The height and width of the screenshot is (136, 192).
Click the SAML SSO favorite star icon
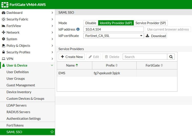coord(52,132)
